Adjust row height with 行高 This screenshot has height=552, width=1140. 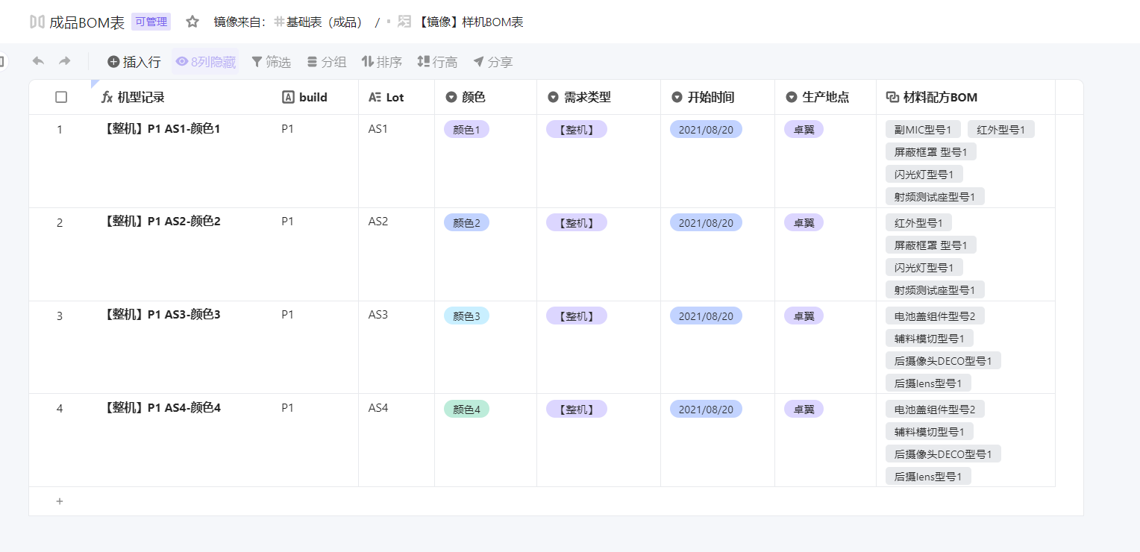coord(437,62)
